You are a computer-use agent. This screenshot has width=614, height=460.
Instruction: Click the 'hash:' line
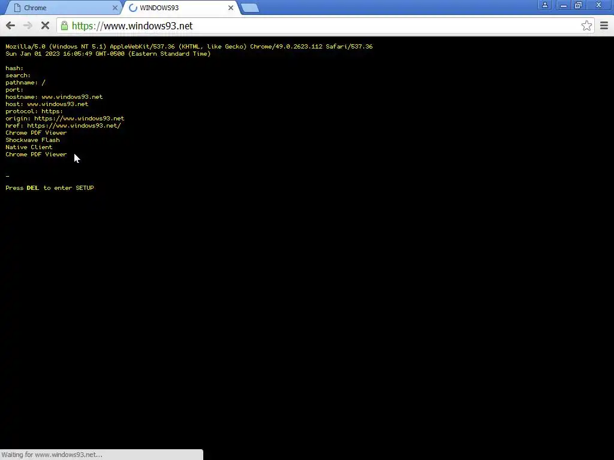tap(14, 68)
